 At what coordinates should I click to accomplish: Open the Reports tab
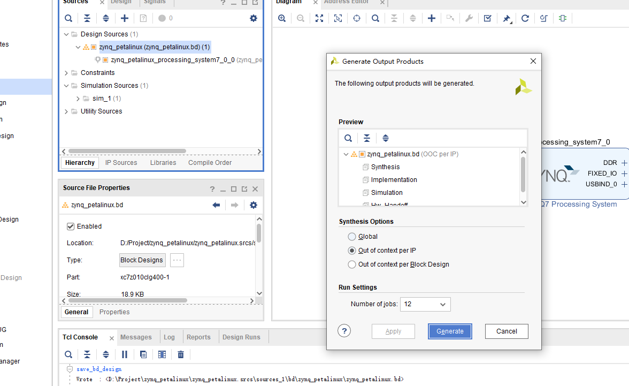198,337
